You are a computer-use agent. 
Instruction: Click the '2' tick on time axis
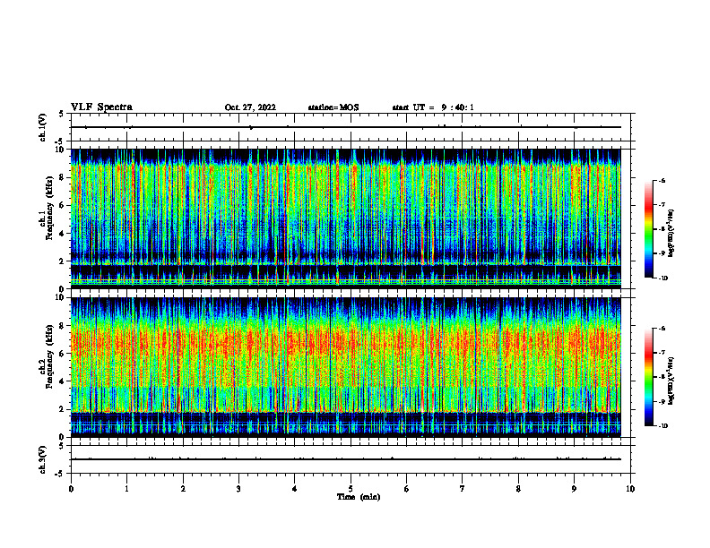click(x=183, y=489)
